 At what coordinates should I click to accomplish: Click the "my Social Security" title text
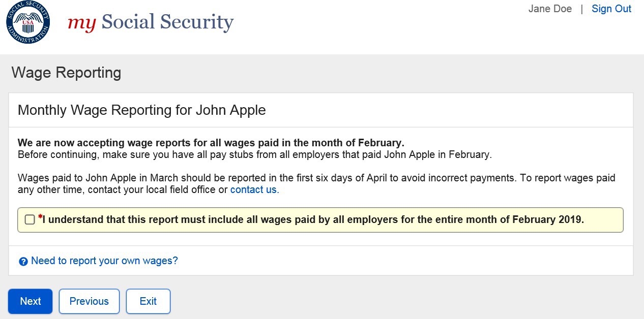click(x=151, y=22)
